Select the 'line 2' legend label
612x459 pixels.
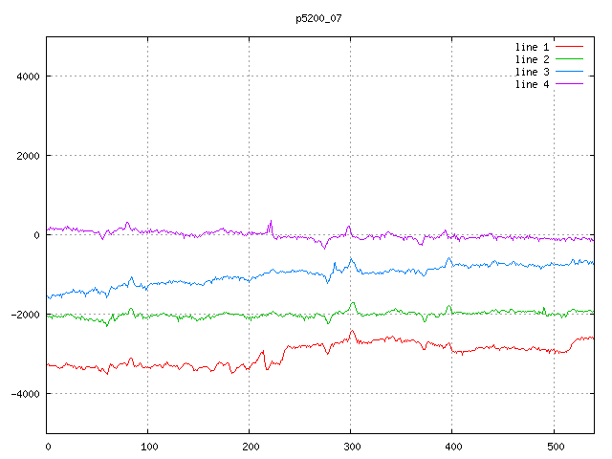tap(532, 59)
